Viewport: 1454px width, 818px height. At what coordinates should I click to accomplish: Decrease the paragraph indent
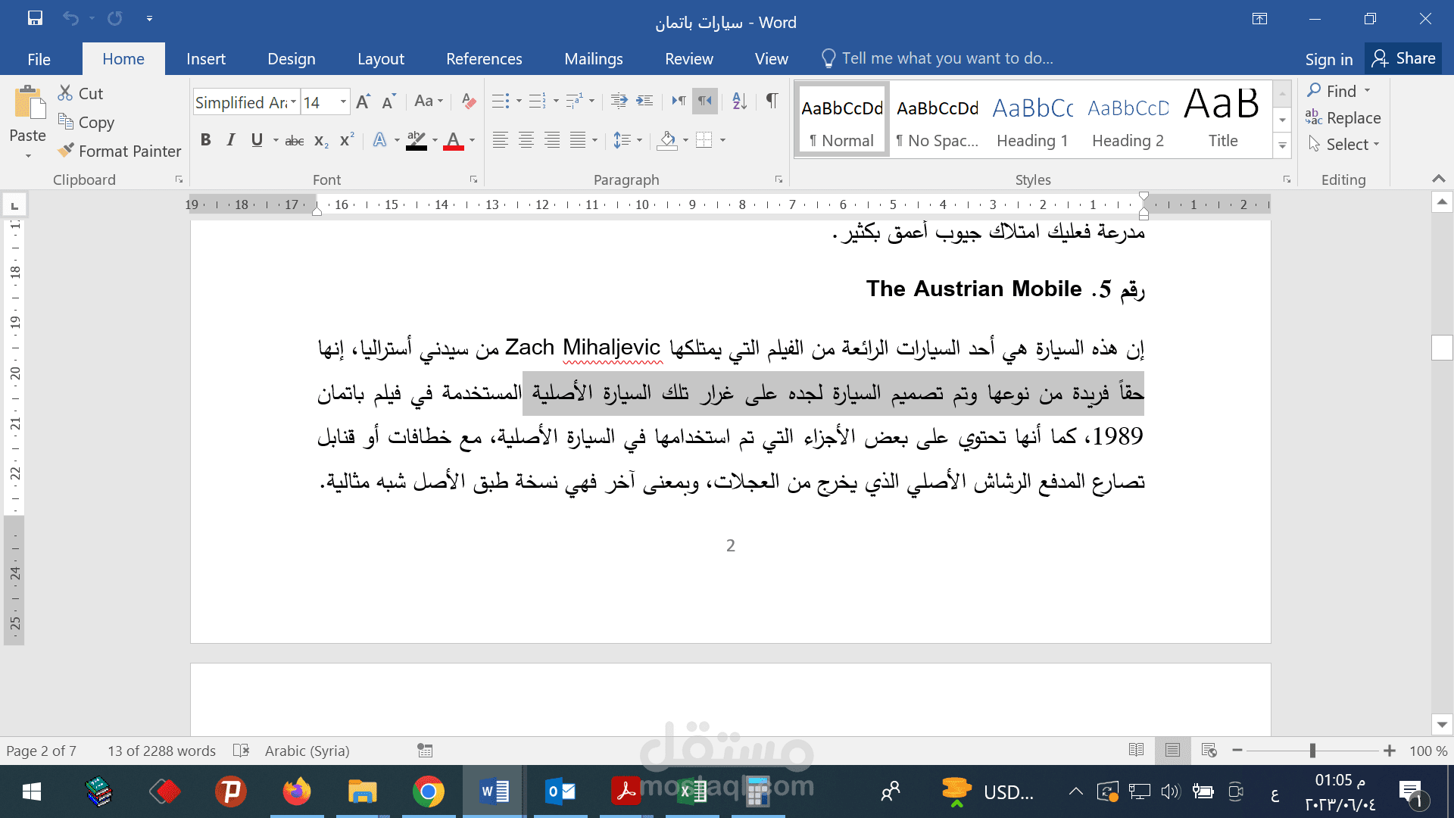coord(619,101)
